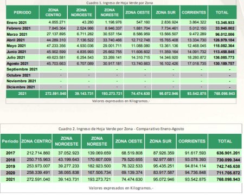
Task: Select the 'Febrero 2021' row label
Action: click(18, 28)
